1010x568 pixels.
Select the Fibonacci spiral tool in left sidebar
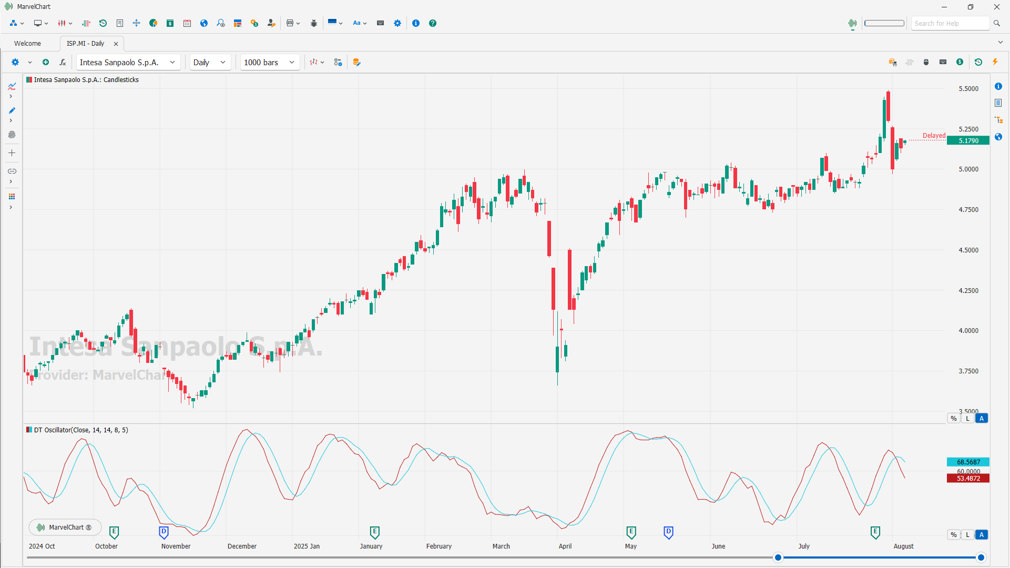[x=12, y=135]
